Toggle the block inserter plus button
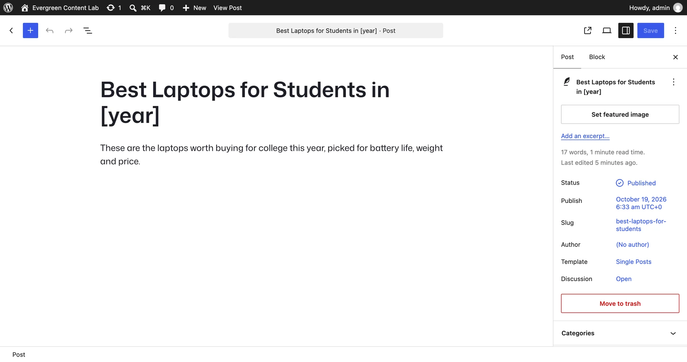 pos(31,31)
